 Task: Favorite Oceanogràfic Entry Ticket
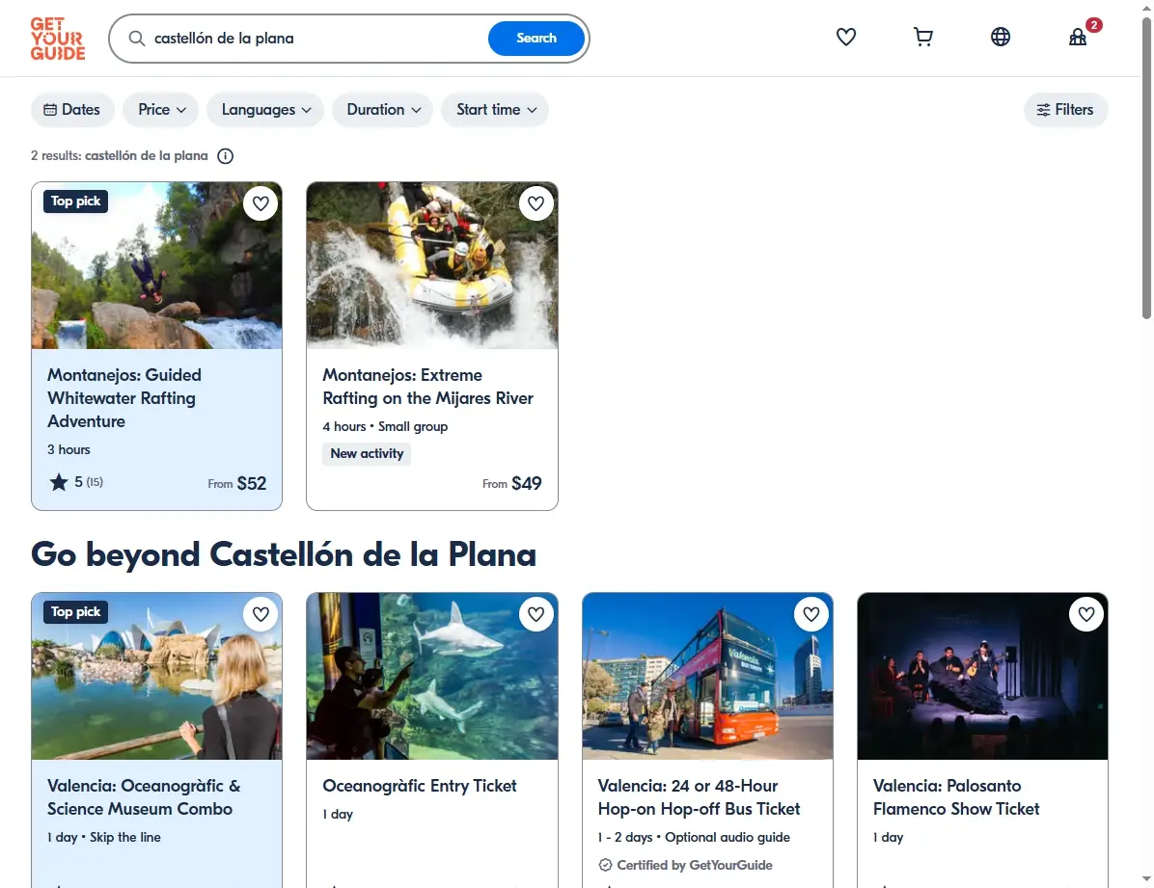pyautogui.click(x=536, y=613)
